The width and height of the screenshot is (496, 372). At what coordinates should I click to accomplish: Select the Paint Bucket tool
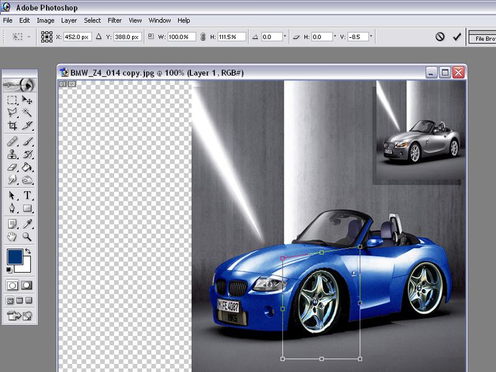27,167
